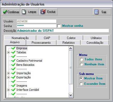Viewport: 113px width, 102px height.
Task: Click the Excluir button label
Action: [x=51, y=12]
